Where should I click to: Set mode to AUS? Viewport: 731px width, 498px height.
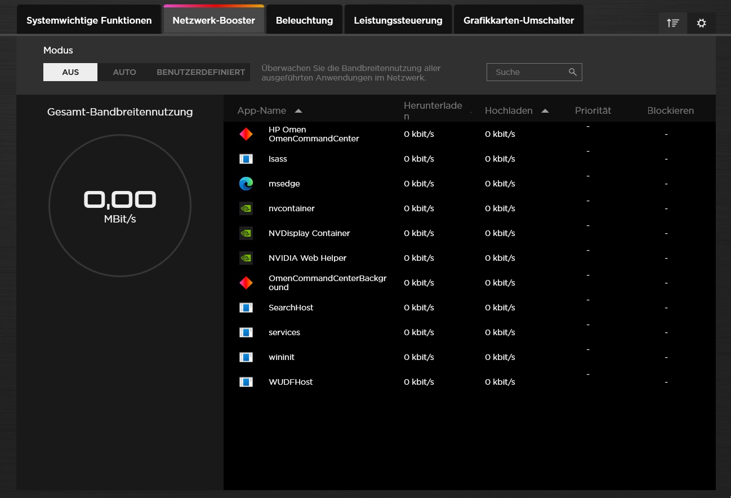[x=70, y=72]
